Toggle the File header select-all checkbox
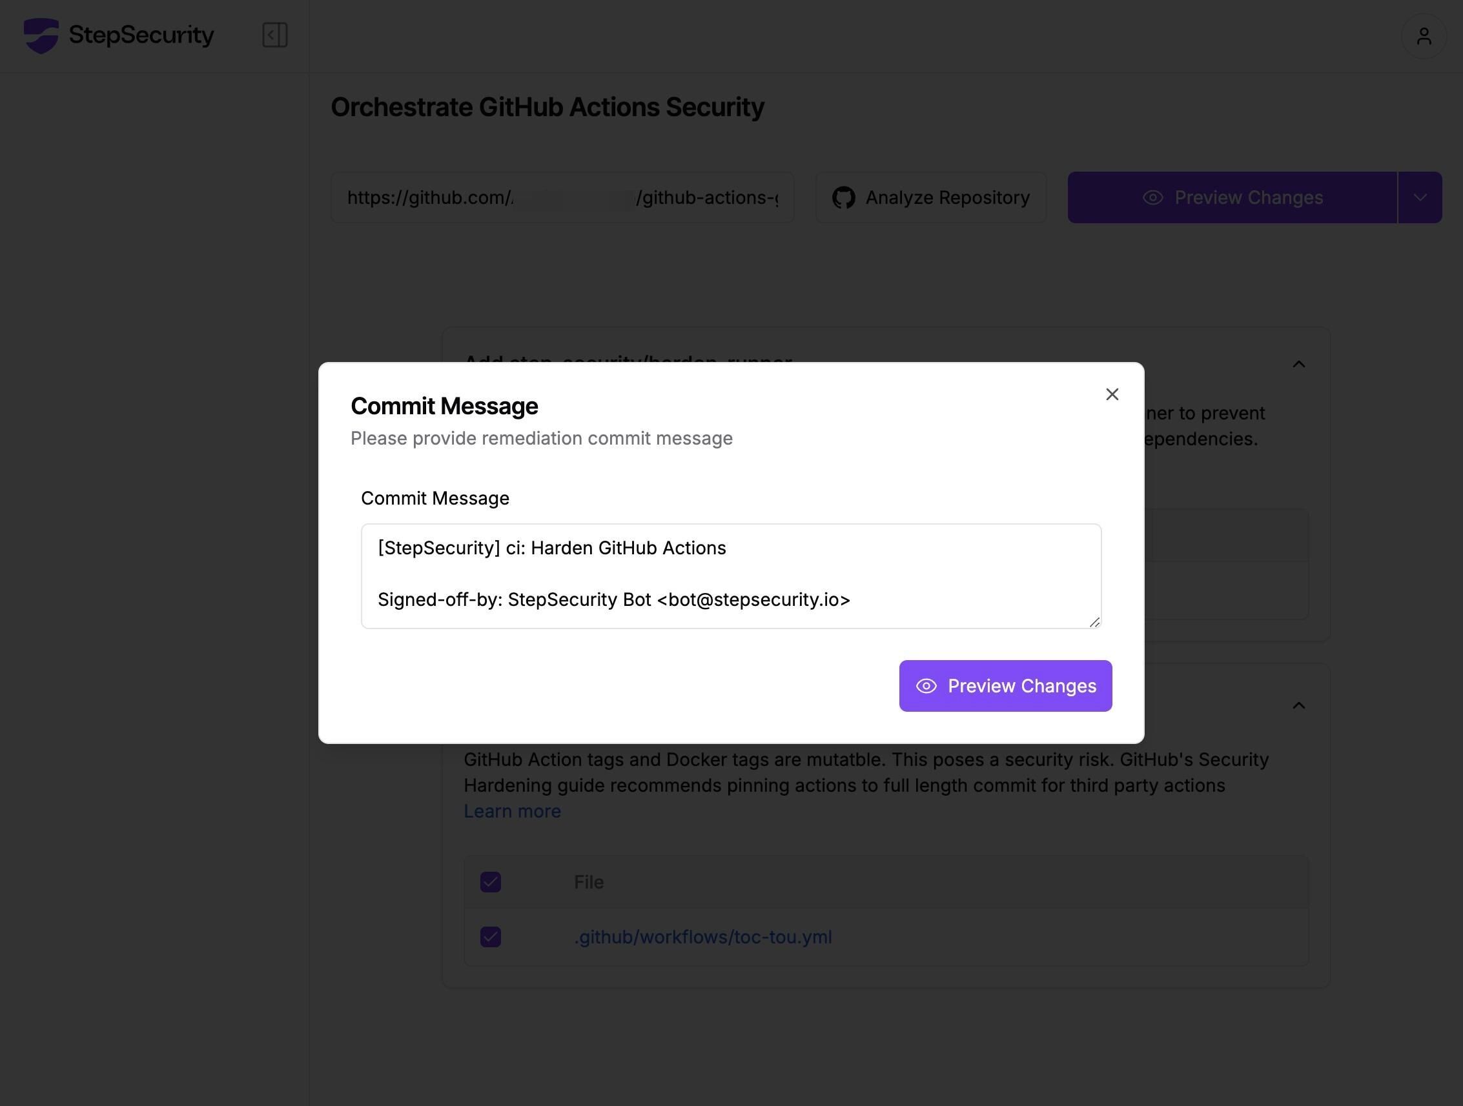Screen dimensions: 1463x1106 pos(490,882)
